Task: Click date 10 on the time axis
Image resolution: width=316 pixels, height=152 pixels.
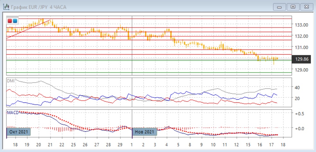Action: [x=213, y=145]
